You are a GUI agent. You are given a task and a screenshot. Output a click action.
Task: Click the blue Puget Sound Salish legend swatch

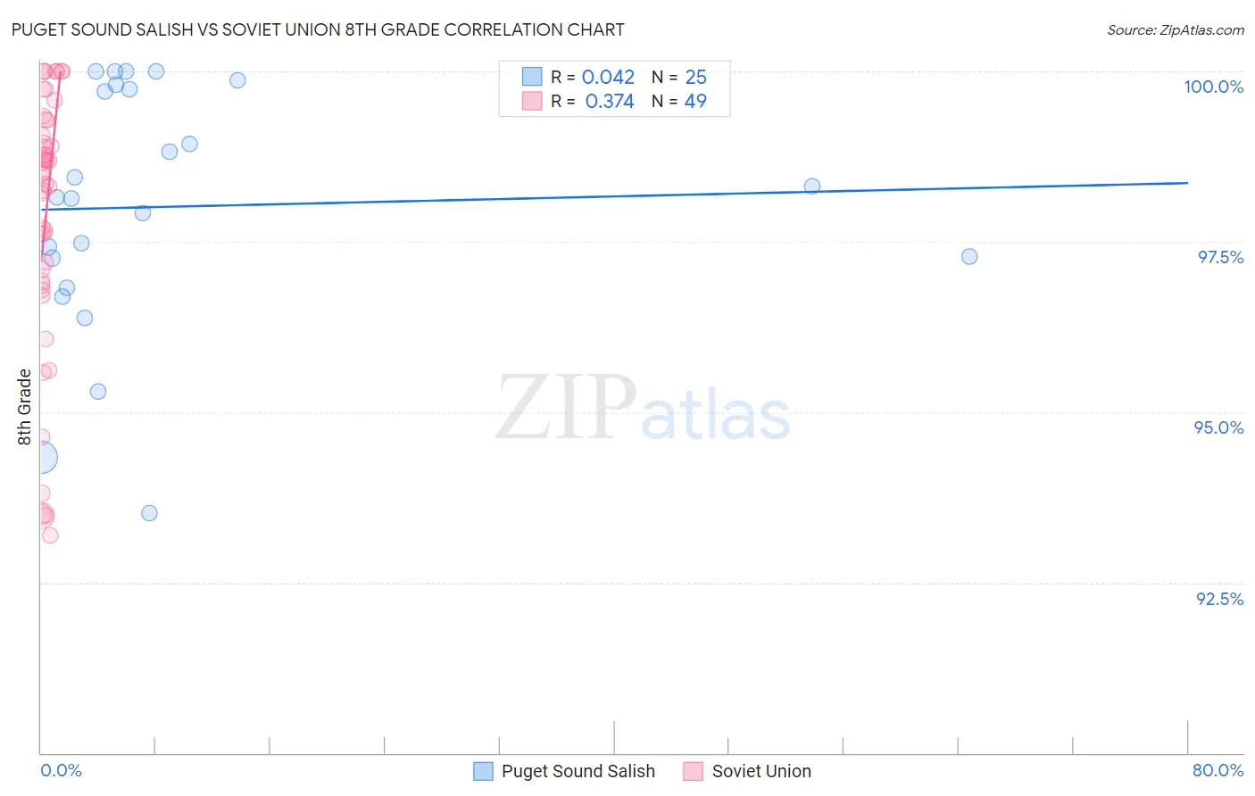pyautogui.click(x=483, y=771)
